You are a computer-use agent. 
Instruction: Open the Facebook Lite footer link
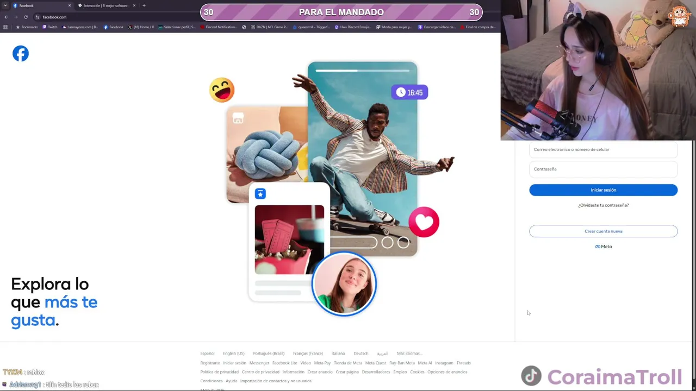tap(285, 363)
